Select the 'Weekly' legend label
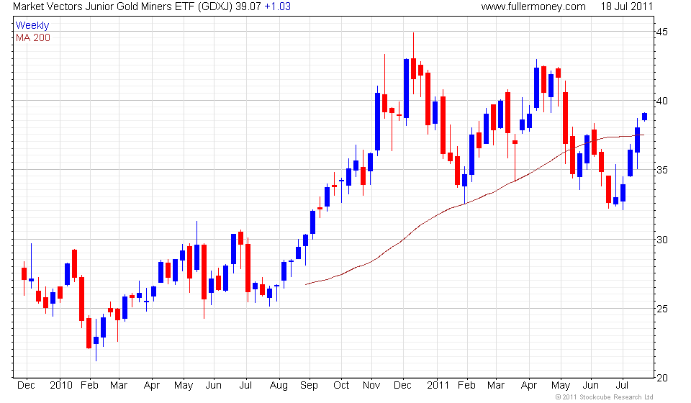The height and width of the screenshot is (403, 691). 32,25
